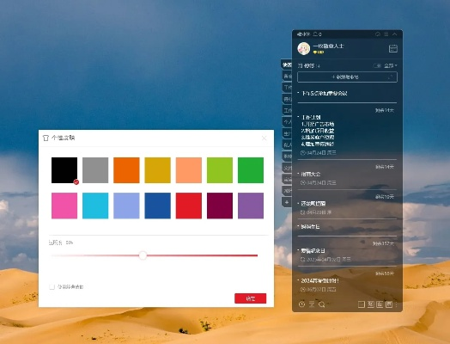The height and width of the screenshot is (344, 450).
Task: Close the skin settings dialog
Action: click(x=264, y=138)
